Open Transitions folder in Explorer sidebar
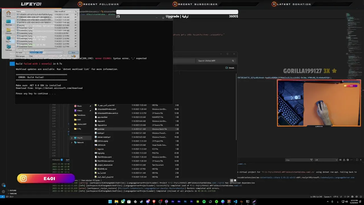This screenshot has height=205, width=364. pyautogui.click(x=81, y=115)
